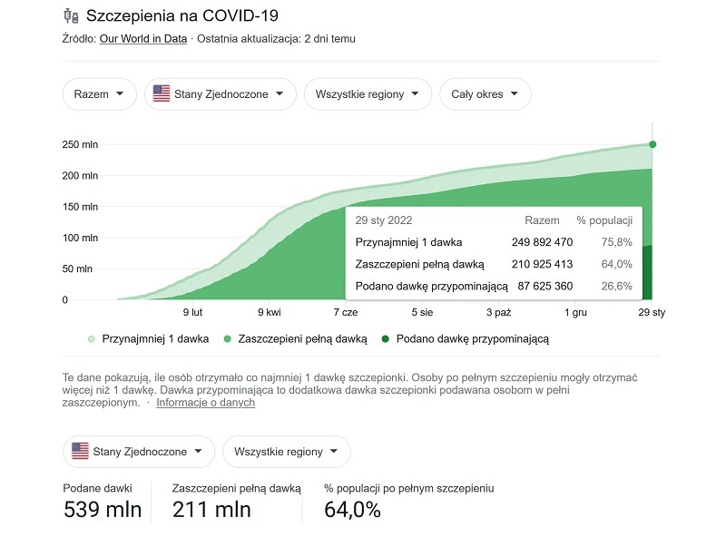726x537 pixels.
Task: Click the US flag in the top country selector
Action: click(x=160, y=93)
